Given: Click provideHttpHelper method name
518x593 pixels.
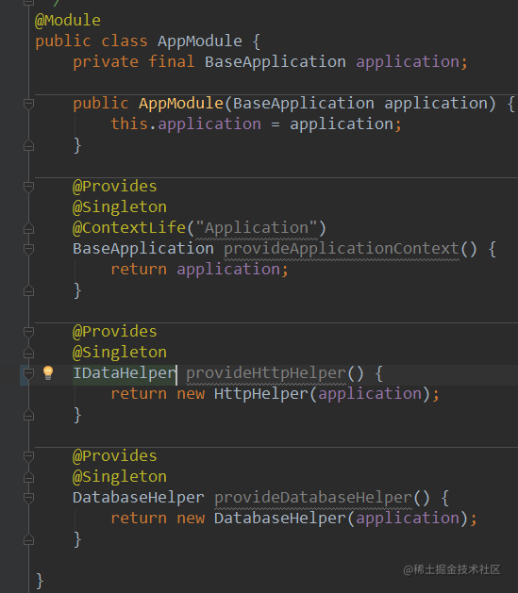Looking at the screenshot, I should click(266, 373).
